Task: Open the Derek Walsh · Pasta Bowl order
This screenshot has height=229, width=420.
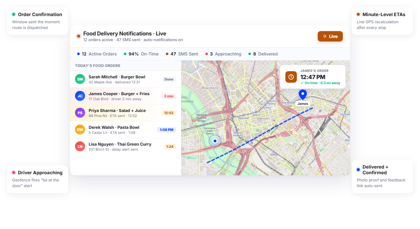Action: coord(125,130)
